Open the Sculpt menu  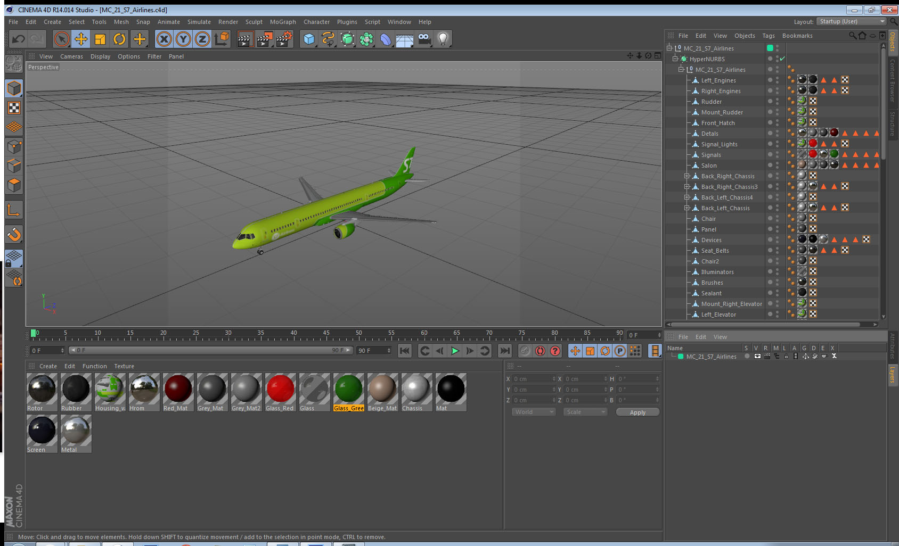(x=254, y=22)
